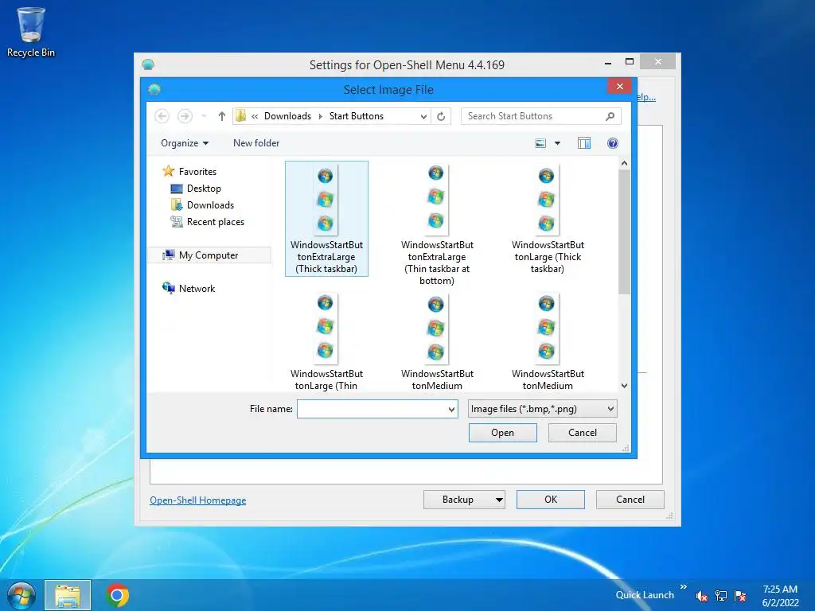The width and height of the screenshot is (815, 611).
Task: Expand the File name dropdown arrow
Action: [x=452, y=410]
